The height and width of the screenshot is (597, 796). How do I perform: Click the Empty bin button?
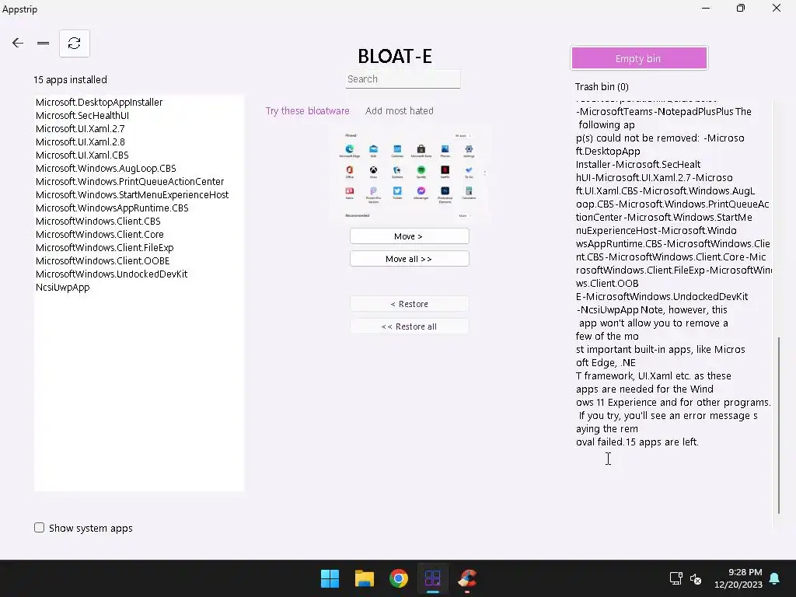coord(639,58)
